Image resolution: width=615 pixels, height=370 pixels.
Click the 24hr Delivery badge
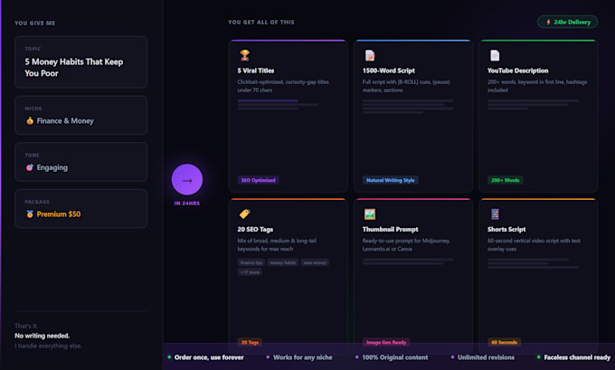pos(568,22)
